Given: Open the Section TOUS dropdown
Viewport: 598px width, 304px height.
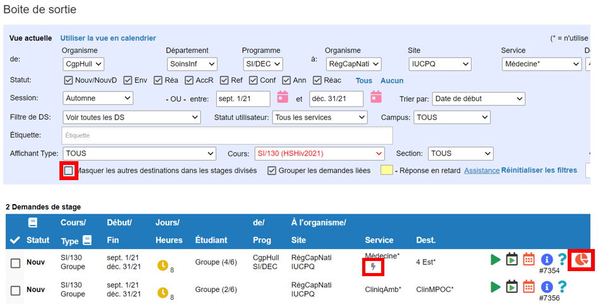Looking at the screenshot, I should [461, 154].
